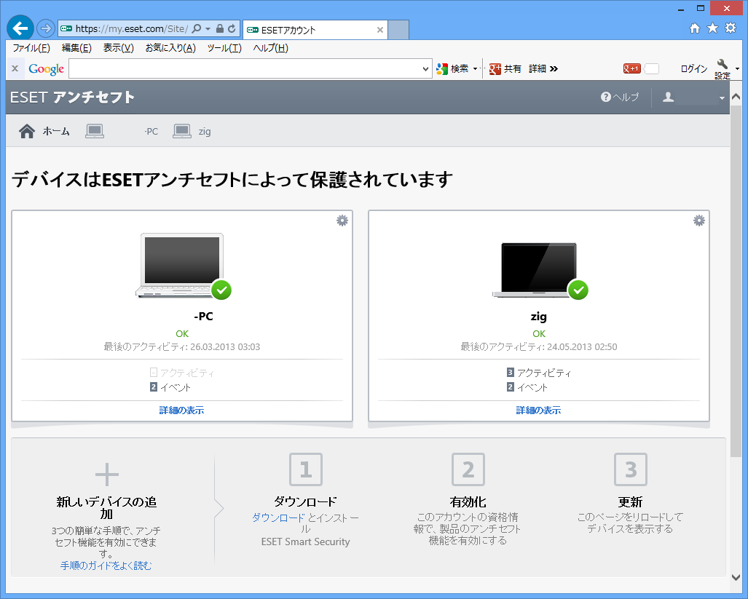Viewport: 748px width, 599px height.
Task: Click 詳細の表示 link on the -PC card
Action: pyautogui.click(x=181, y=410)
